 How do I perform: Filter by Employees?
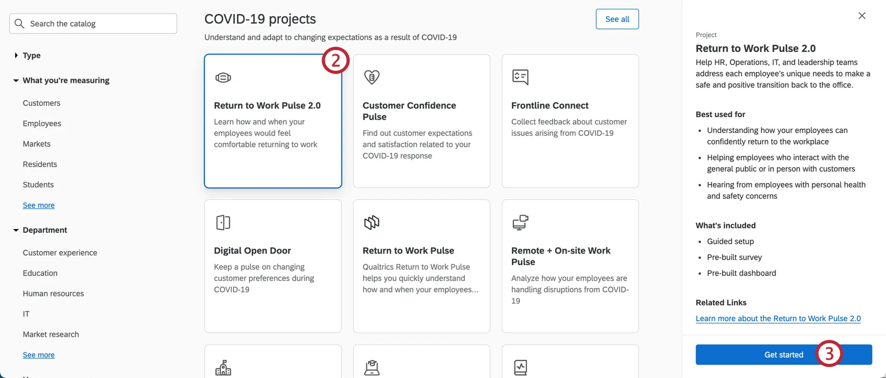pyautogui.click(x=42, y=123)
